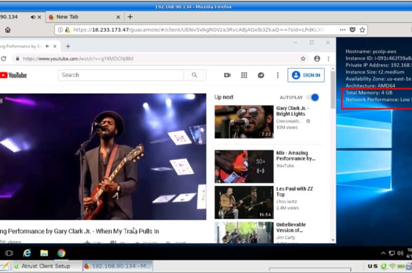Open a new Firefox tab with plus
Viewport: 412px width, 273px height.
click(130, 17)
